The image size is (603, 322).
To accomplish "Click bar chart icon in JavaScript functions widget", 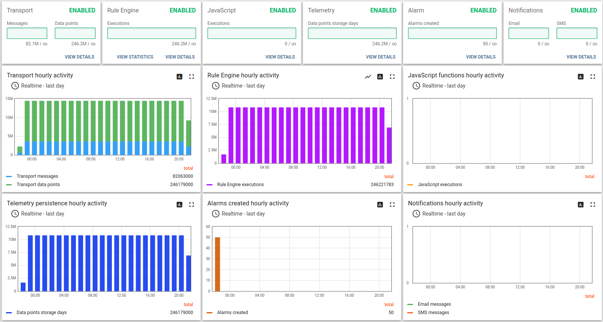I will coord(581,77).
